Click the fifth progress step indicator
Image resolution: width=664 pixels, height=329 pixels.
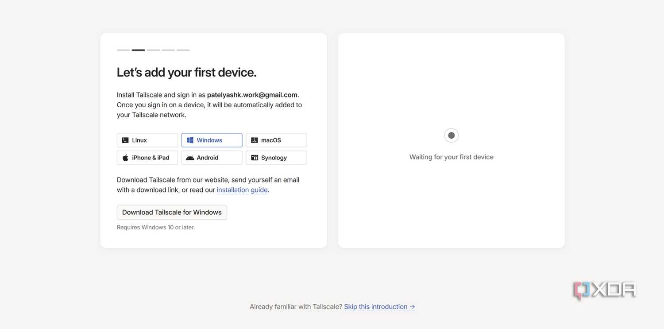coord(183,50)
